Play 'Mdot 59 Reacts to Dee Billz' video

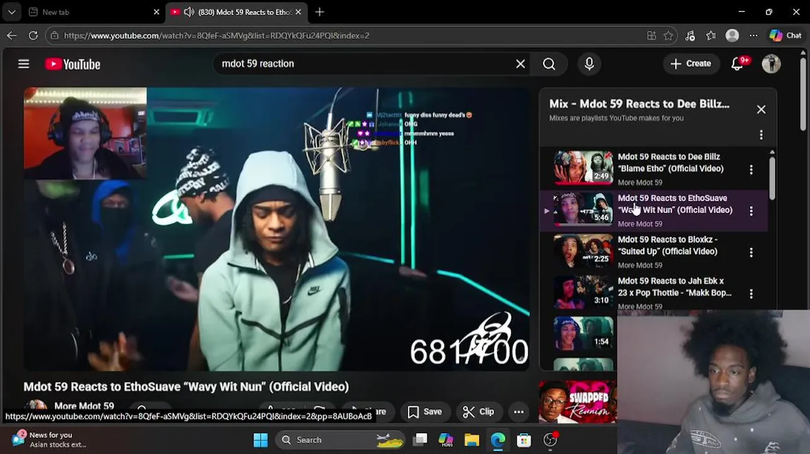(x=671, y=163)
